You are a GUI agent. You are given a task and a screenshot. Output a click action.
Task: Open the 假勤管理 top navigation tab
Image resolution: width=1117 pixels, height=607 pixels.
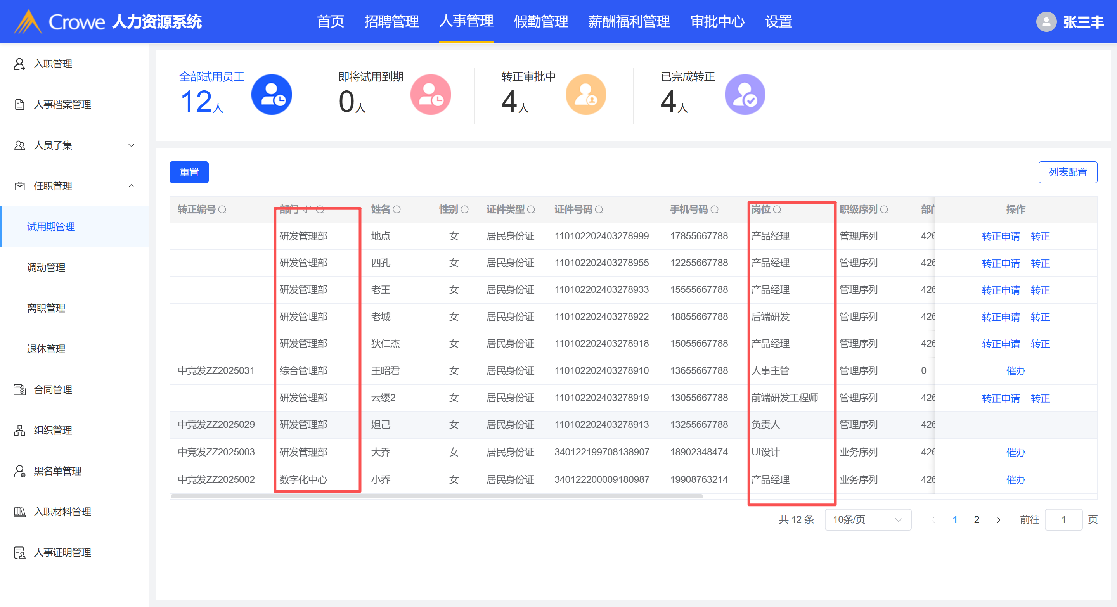tap(540, 22)
